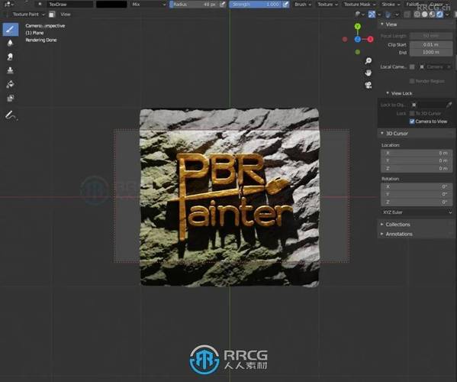This screenshot has height=382, width=457.
Task: Enable the Lock To 3D Cursor checkbox
Action: pyautogui.click(x=412, y=113)
